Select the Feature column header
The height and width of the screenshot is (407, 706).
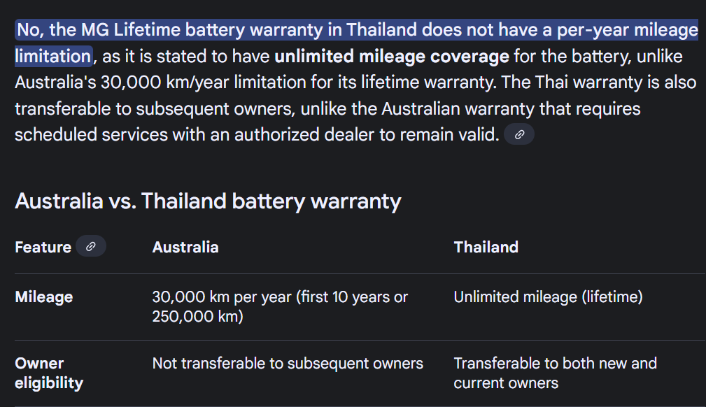pyautogui.click(x=43, y=248)
